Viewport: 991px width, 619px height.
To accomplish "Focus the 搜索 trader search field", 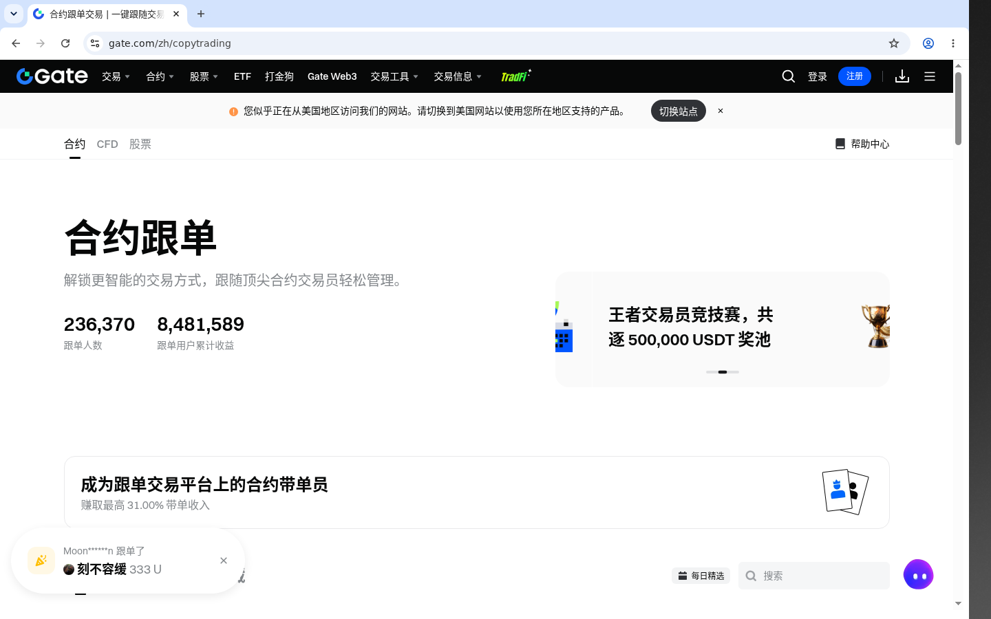I will pos(814,576).
